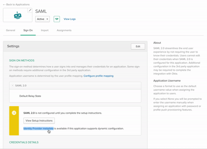Click the green handshake icon
Viewport: 207px width, 149px height.
(57, 19)
